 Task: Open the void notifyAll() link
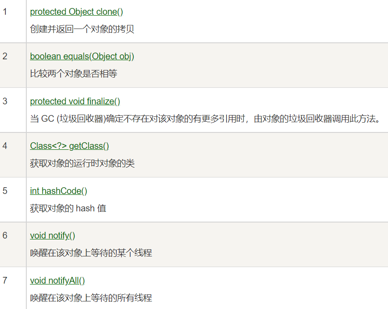[x=57, y=280]
